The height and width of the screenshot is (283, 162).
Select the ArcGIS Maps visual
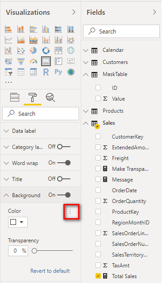(x=71, y=72)
